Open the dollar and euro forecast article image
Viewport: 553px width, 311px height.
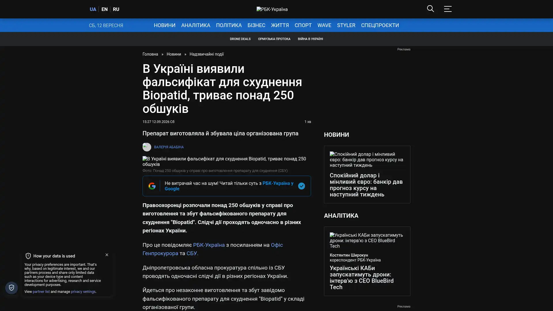point(367,160)
